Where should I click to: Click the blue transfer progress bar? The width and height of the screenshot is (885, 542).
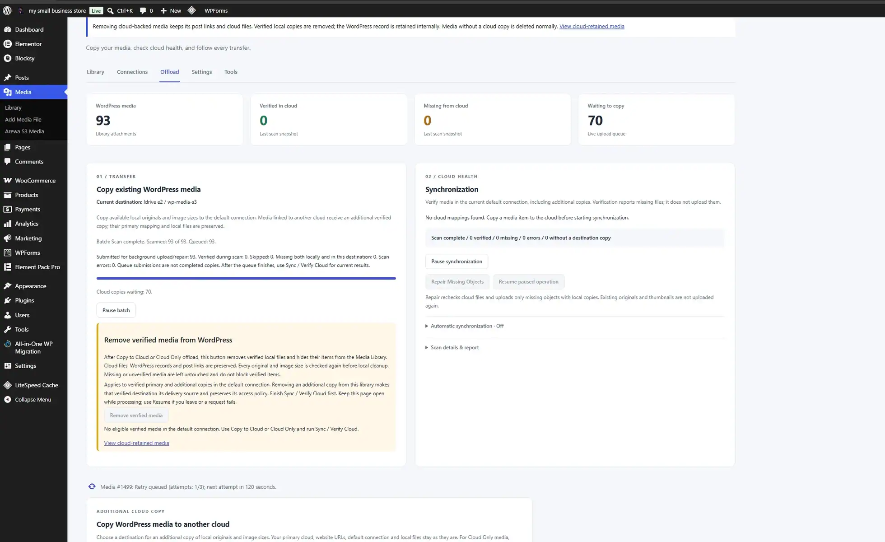246,278
